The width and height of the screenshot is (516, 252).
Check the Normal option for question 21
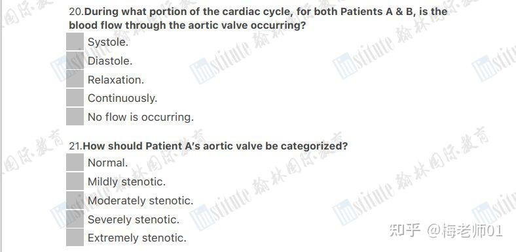point(75,163)
